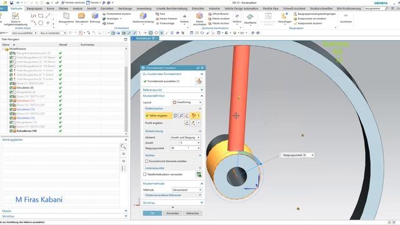This screenshot has height=225, width=400.
Task: Select the line sketch tool
Action: [47, 16]
